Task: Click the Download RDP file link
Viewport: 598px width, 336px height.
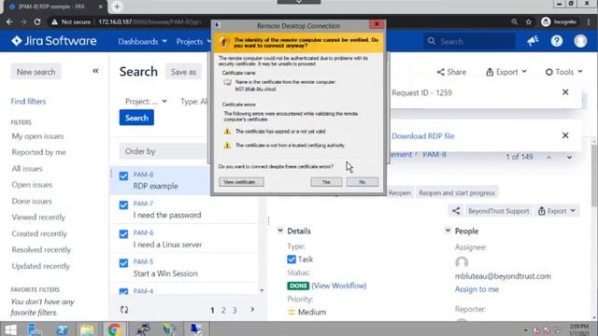Action: coord(422,136)
